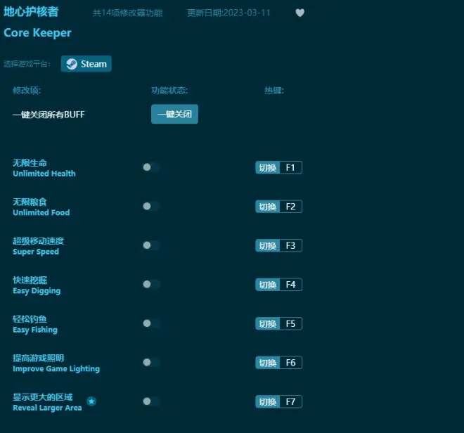Click the star badge beside Reveal Larger Area

point(91,401)
